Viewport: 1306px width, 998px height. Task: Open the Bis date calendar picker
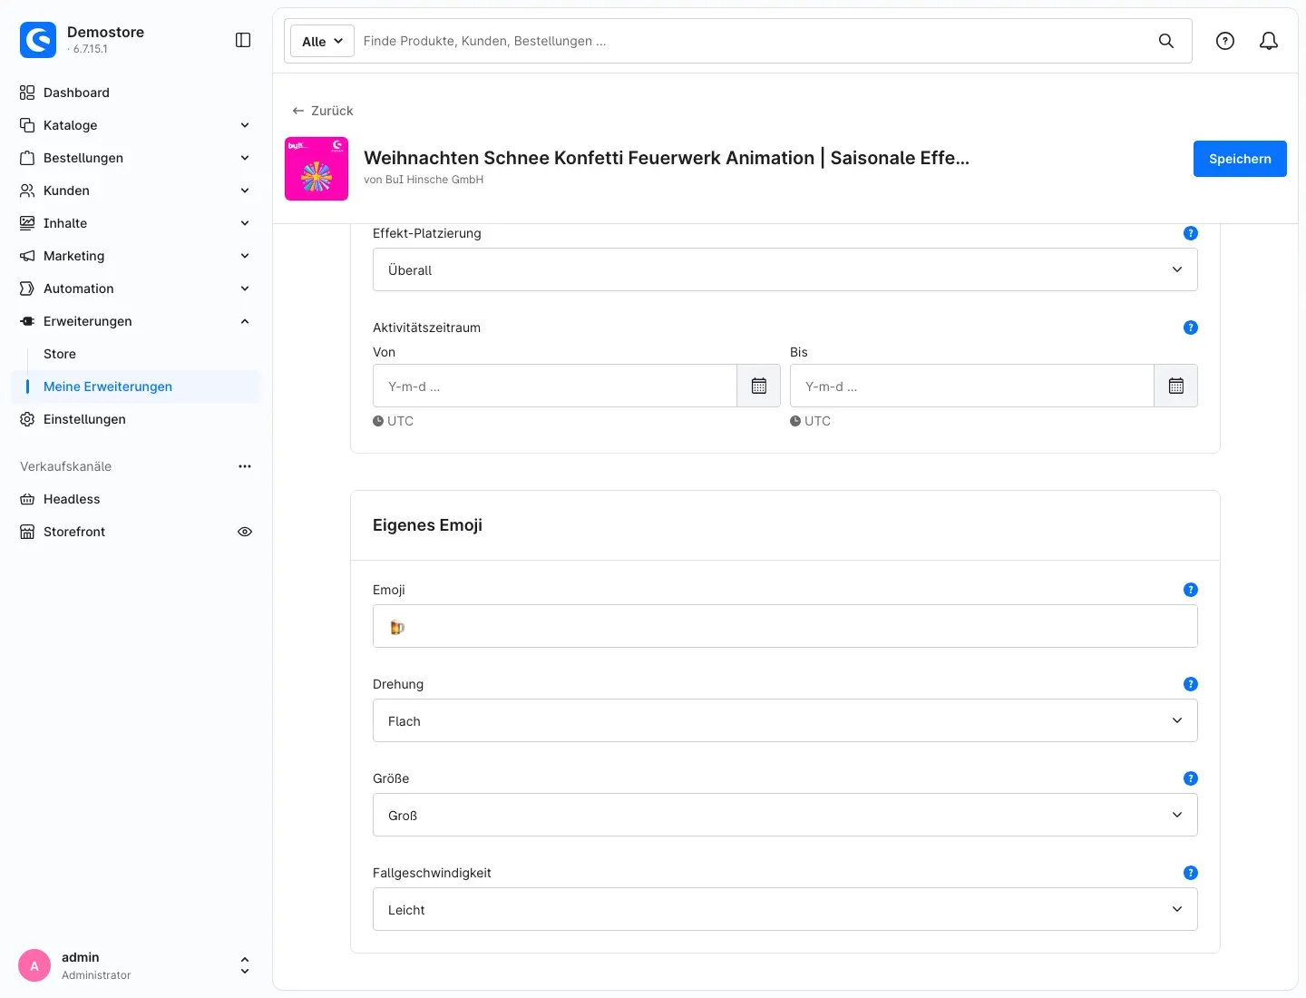click(1176, 386)
